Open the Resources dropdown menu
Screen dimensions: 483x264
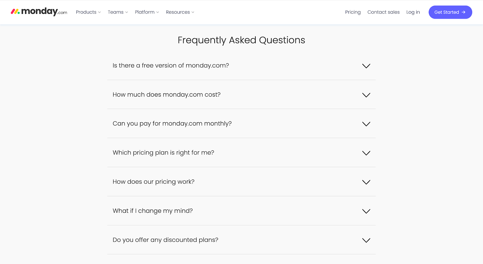tap(180, 12)
